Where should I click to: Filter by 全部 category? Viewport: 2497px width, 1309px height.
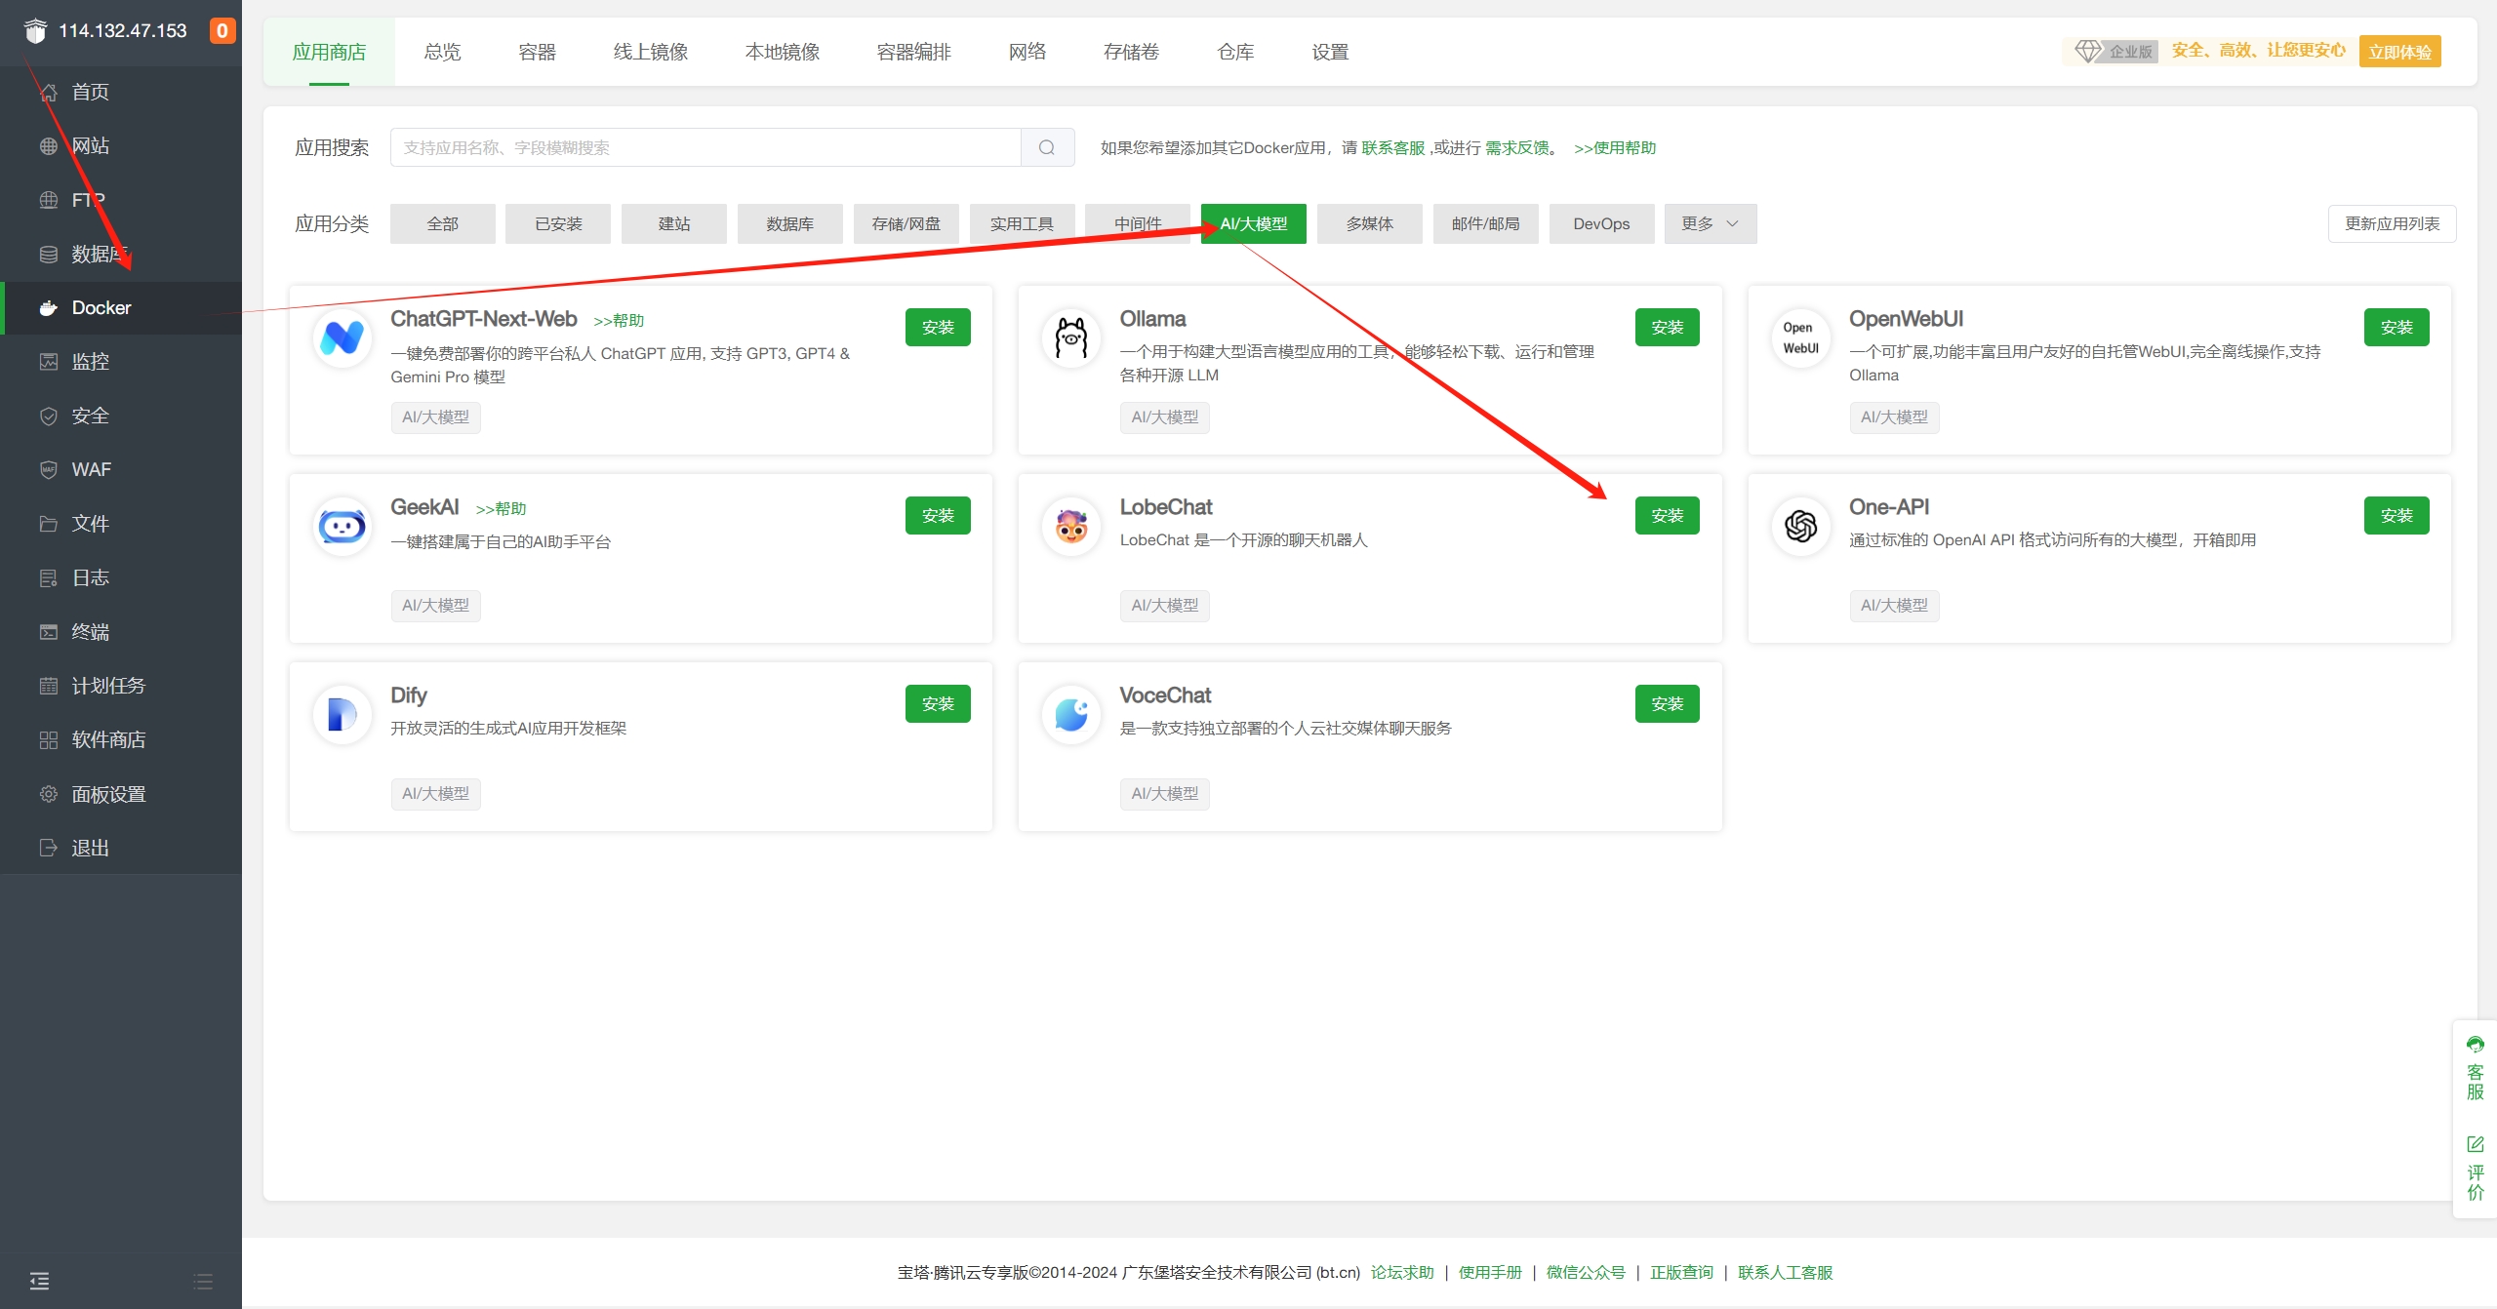coord(442,223)
